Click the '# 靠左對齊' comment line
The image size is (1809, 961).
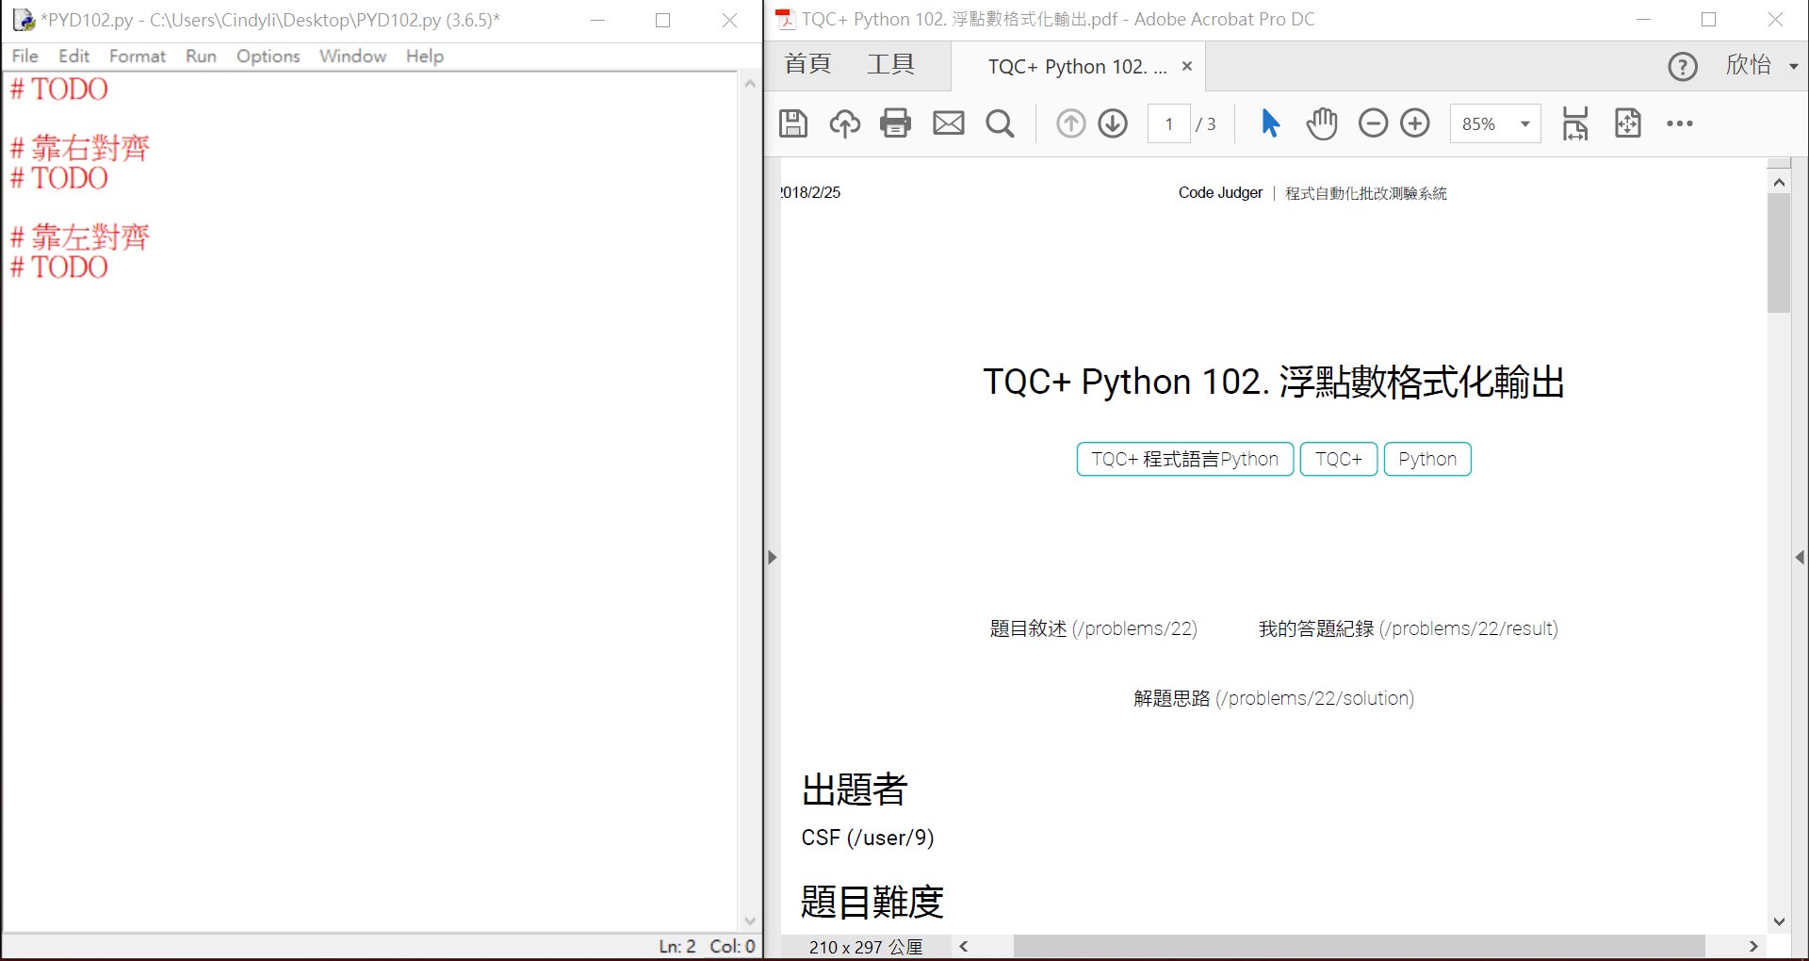79,236
